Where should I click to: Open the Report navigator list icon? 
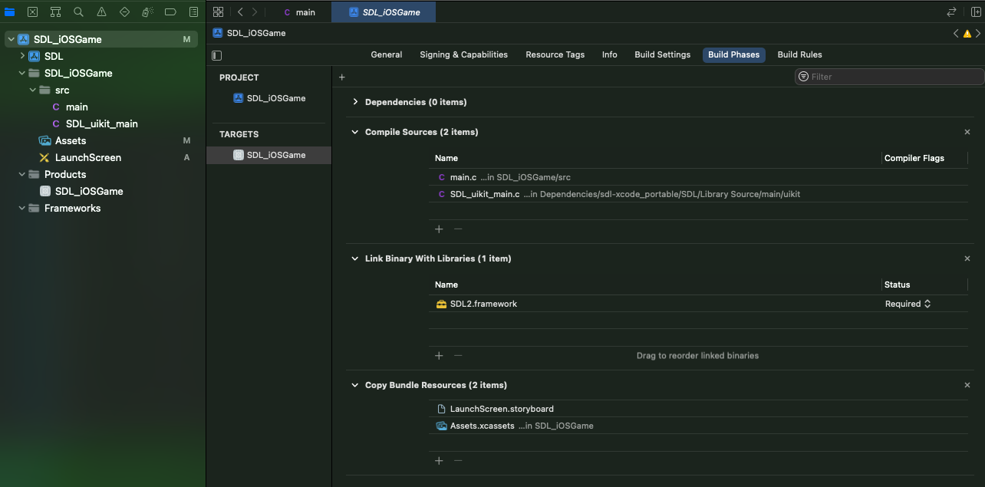[x=193, y=12]
